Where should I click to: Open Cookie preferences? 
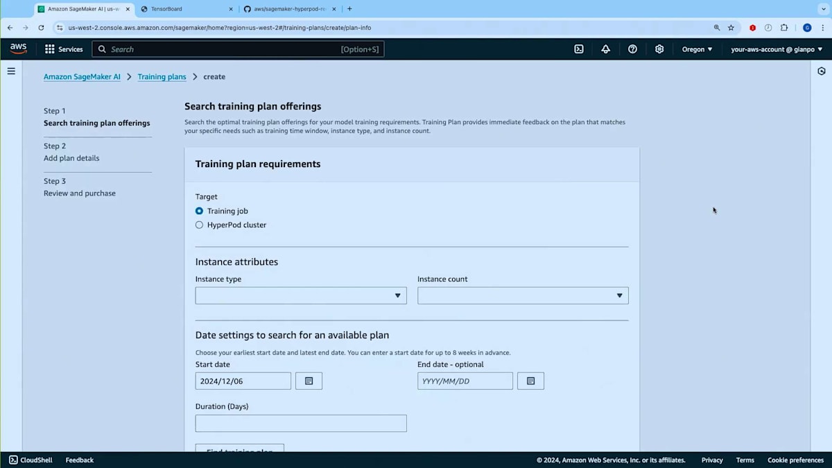pyautogui.click(x=796, y=460)
